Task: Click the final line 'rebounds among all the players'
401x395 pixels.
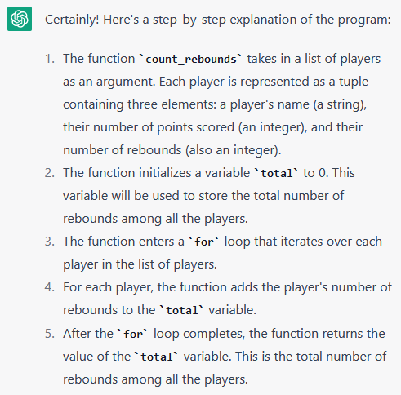Action: click(x=155, y=380)
